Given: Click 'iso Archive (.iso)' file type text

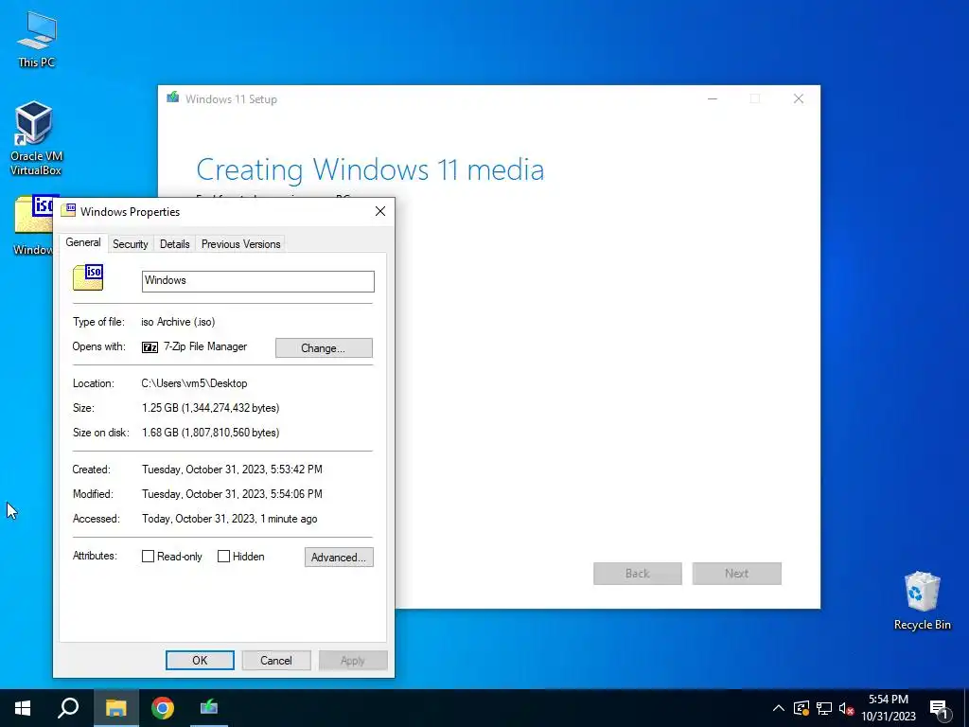Looking at the screenshot, I should pos(178,322).
